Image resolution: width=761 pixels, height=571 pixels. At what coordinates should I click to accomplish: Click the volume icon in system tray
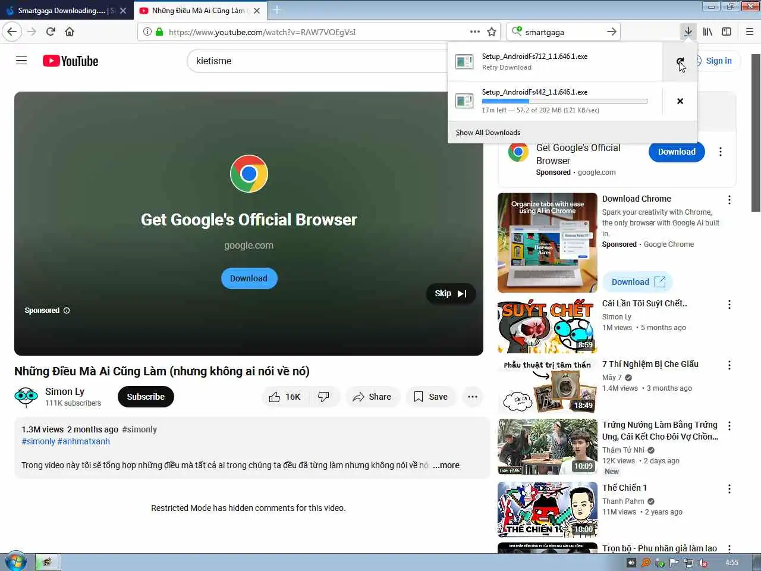tap(703, 563)
